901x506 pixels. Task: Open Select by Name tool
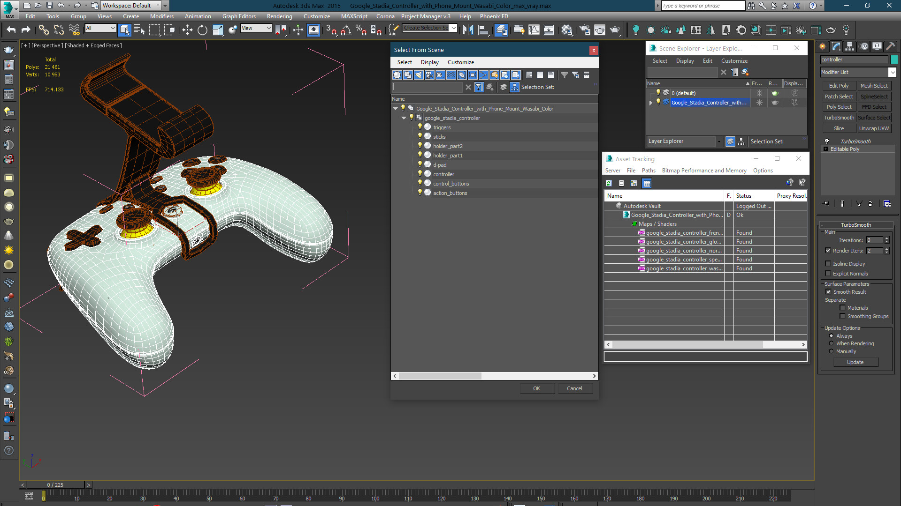tap(139, 30)
